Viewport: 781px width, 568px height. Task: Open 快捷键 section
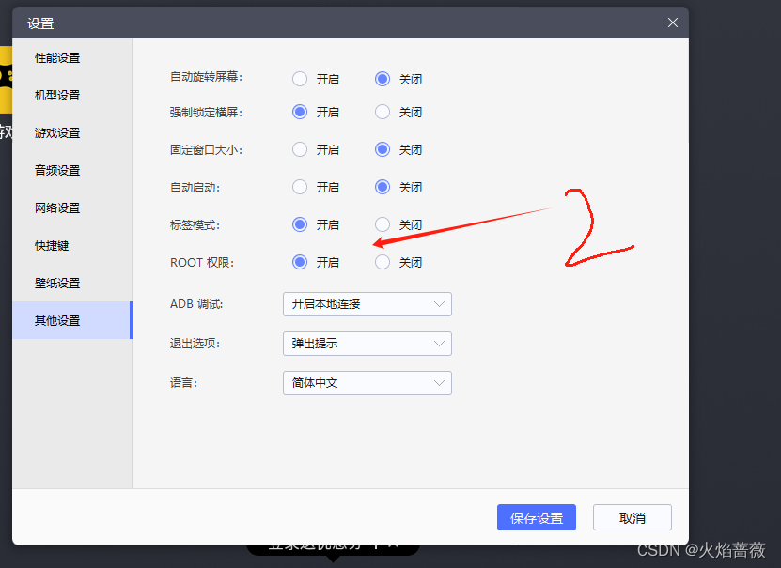[x=72, y=246]
